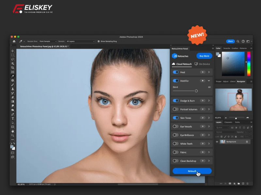Switch to the On-Device tab
This screenshot has width=261, height=195.
202,64
